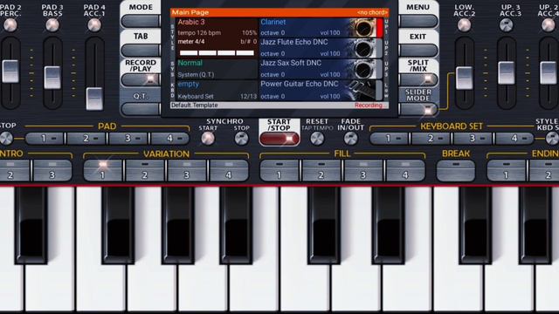Trigger PAD button 3

pos(128,138)
